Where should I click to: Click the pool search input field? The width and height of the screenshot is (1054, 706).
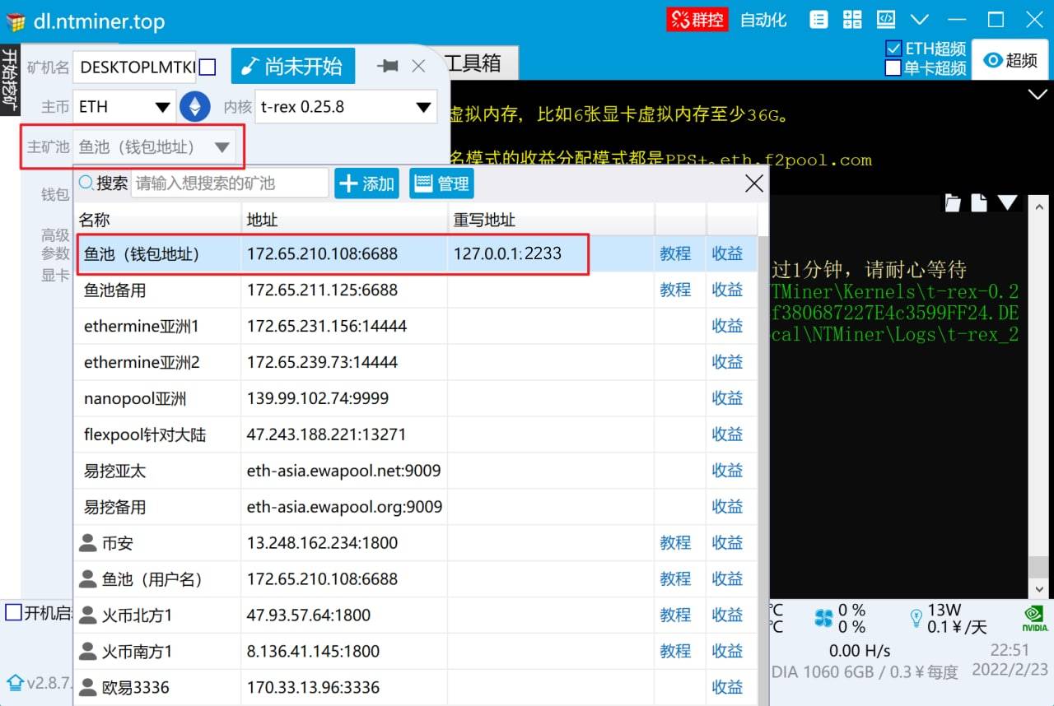[229, 183]
